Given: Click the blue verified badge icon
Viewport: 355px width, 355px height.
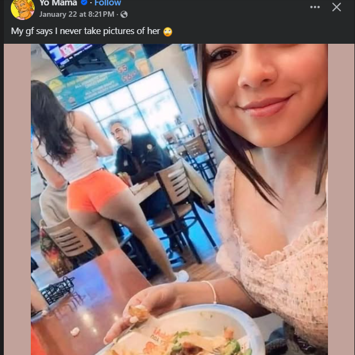Looking at the screenshot, I should point(84,3).
